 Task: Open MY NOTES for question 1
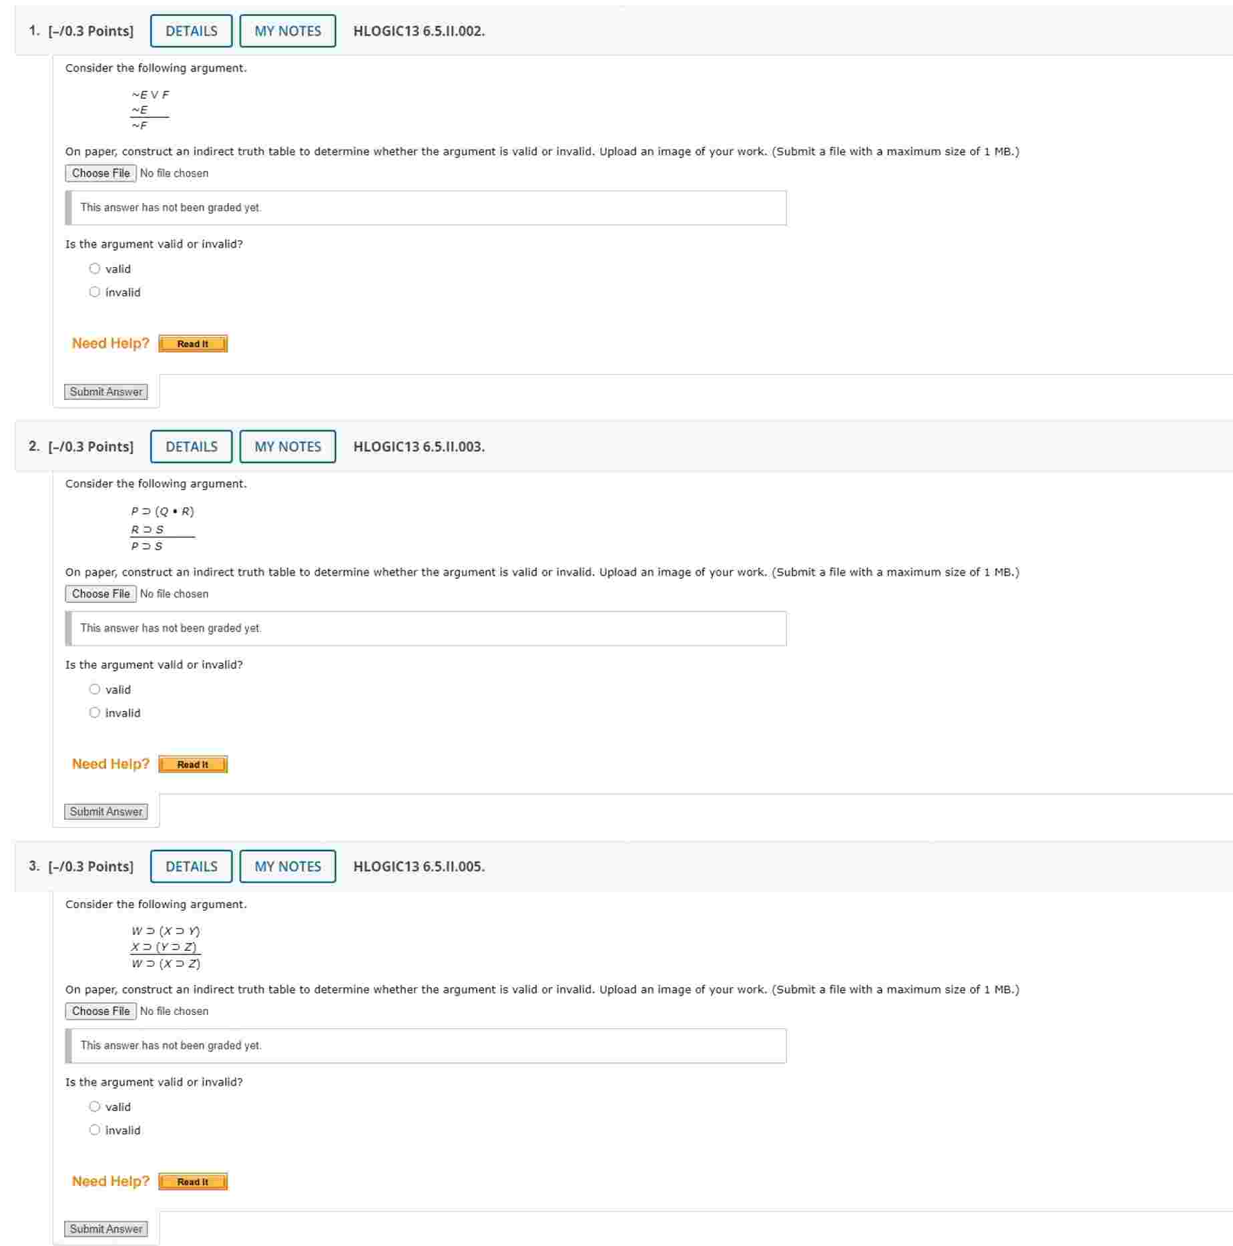[288, 31]
